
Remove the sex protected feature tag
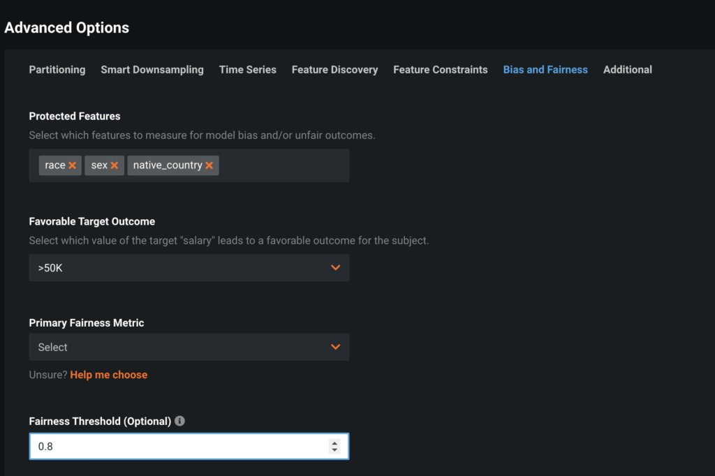coord(115,165)
